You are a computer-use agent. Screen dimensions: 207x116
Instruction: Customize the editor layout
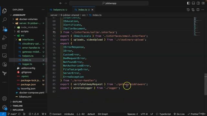tap(203, 3)
